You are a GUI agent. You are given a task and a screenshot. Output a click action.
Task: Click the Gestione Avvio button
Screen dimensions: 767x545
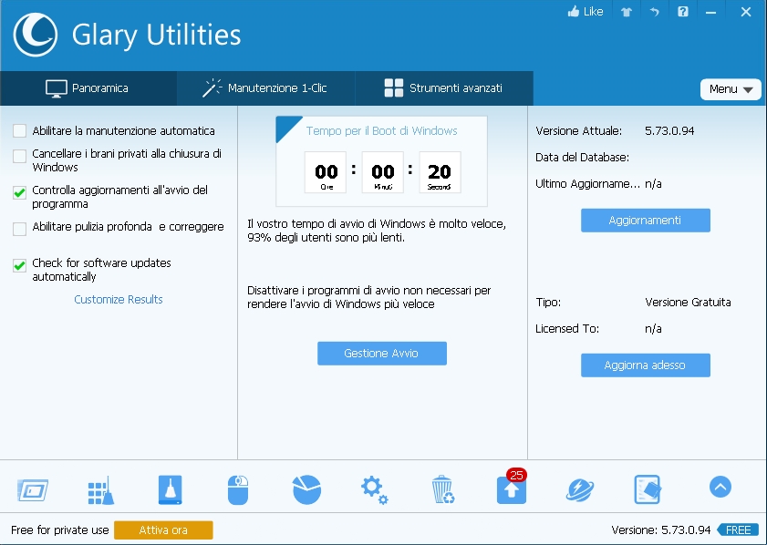point(381,354)
